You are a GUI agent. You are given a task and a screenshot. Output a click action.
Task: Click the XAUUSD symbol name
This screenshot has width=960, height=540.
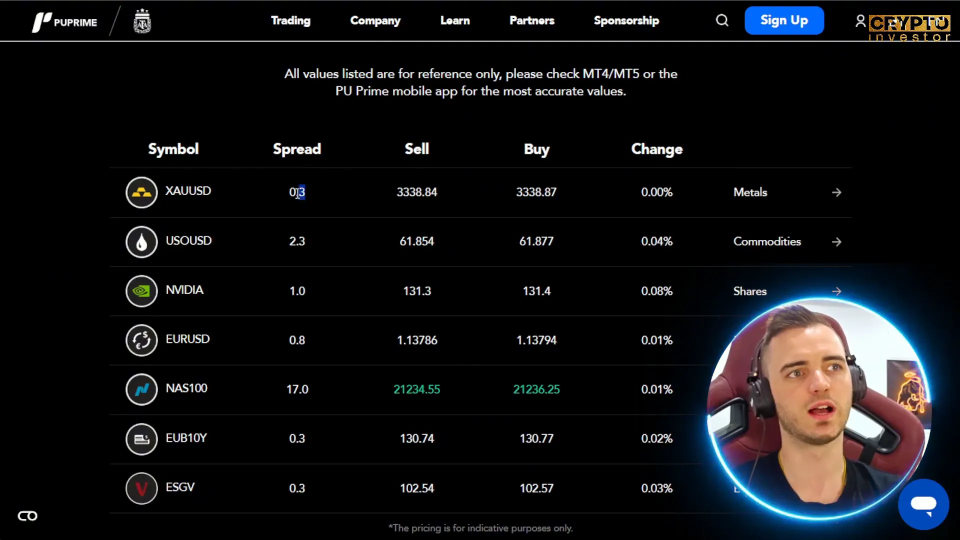[188, 191]
